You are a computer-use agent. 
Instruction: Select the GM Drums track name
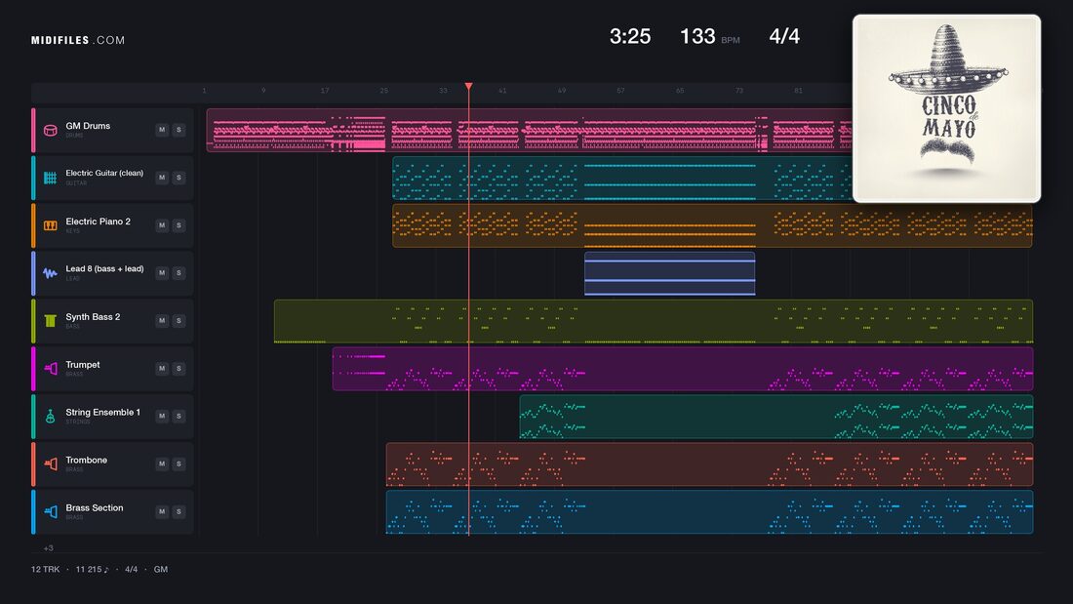coord(88,126)
